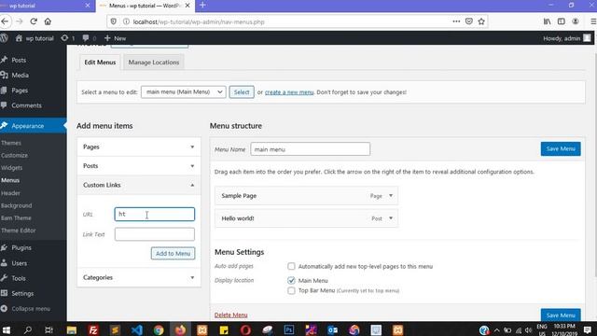The width and height of the screenshot is (597, 336).
Task: Bookmark this page with the star icon
Action: click(x=481, y=21)
